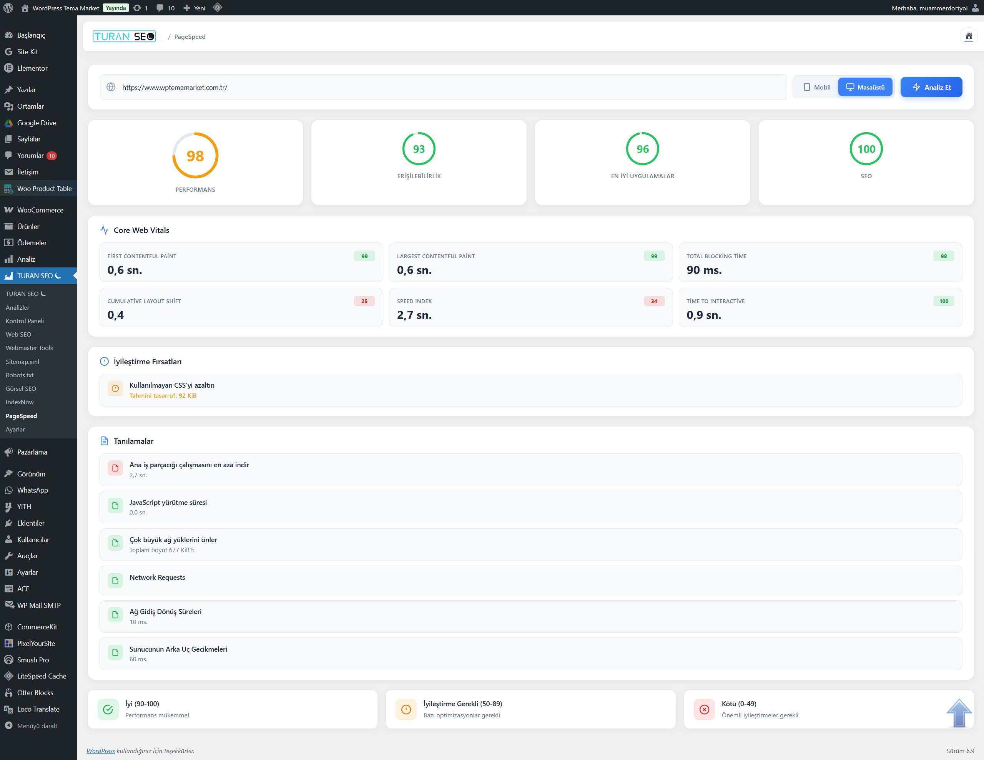
Task: Go to the WooCommerce menu
Action: pyautogui.click(x=40, y=210)
